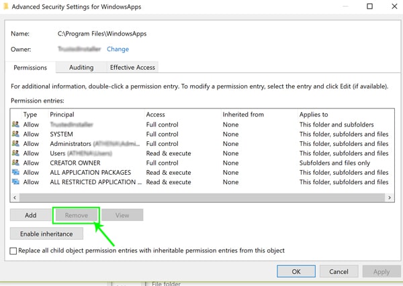Viewport: 403px width, 286px height.
Task: Click the horizontal scrollbar left arrow
Action: pos(15,198)
